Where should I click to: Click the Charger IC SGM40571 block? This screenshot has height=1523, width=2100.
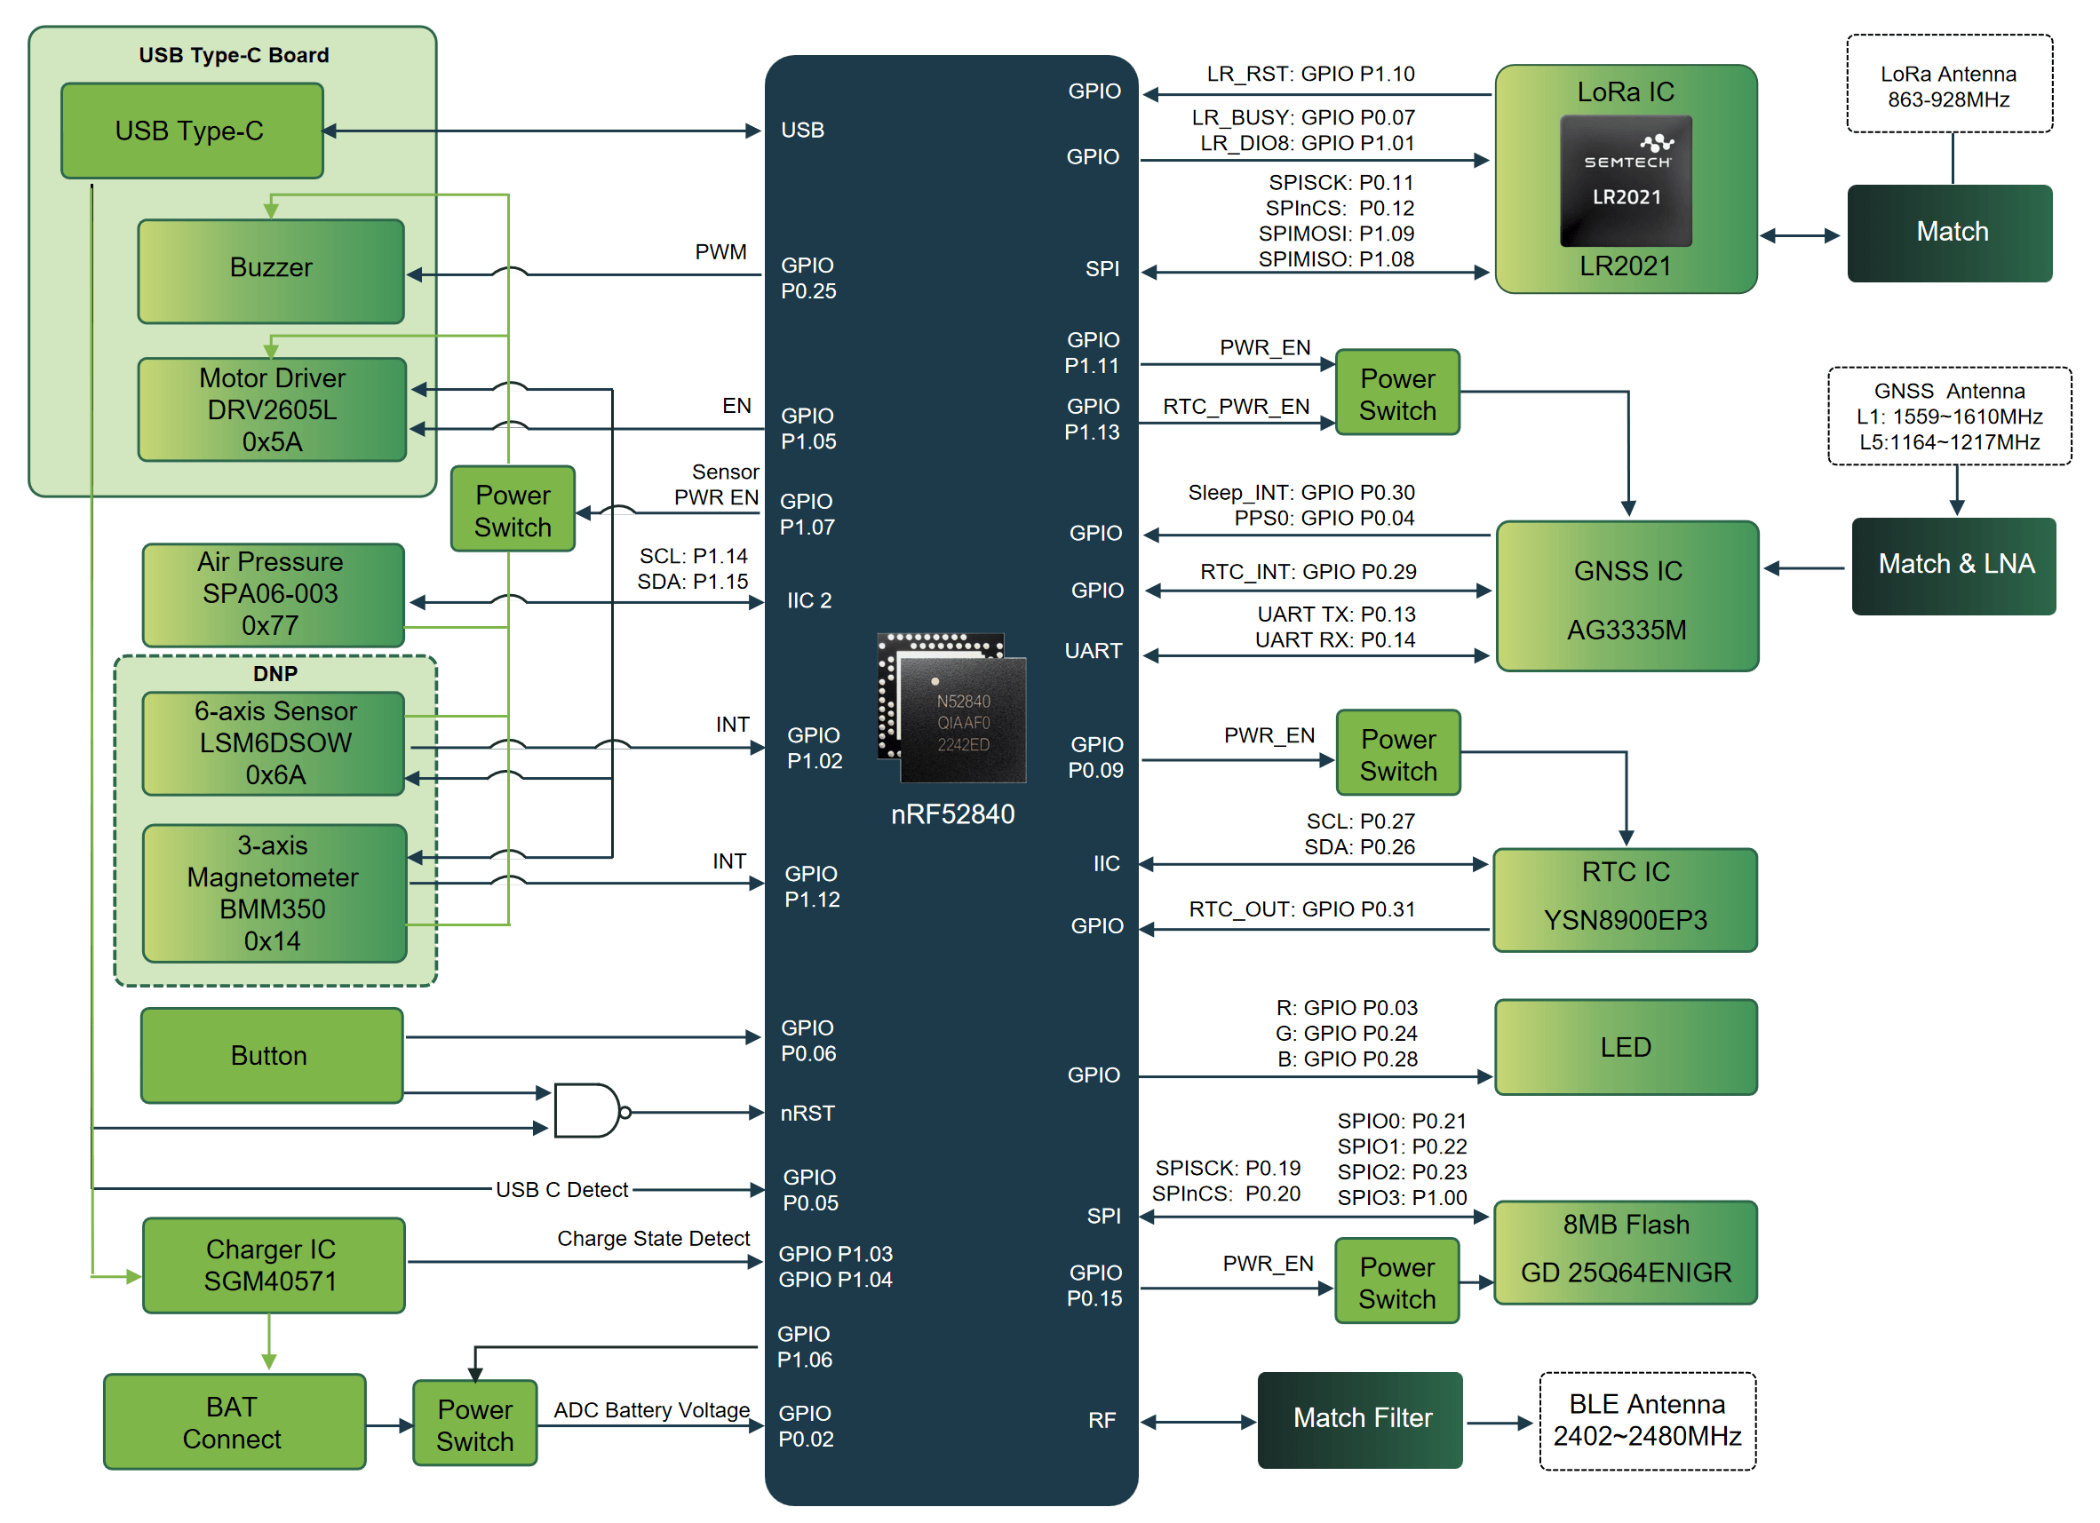click(x=273, y=1265)
